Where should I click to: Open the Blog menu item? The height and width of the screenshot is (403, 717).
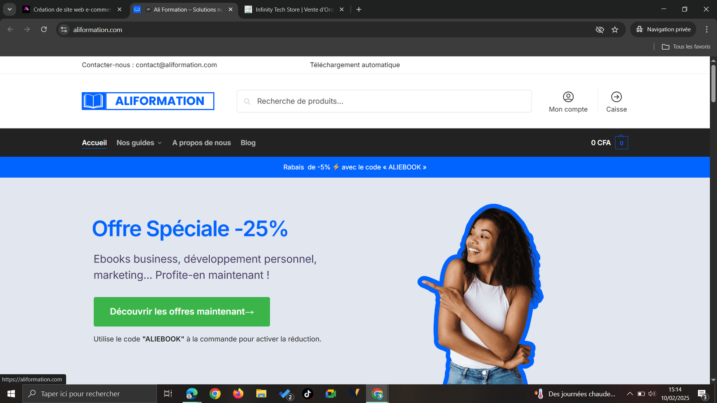248,143
